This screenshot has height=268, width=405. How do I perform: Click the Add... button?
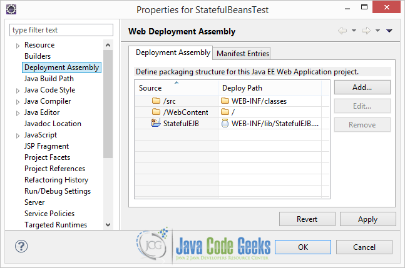[362, 87]
